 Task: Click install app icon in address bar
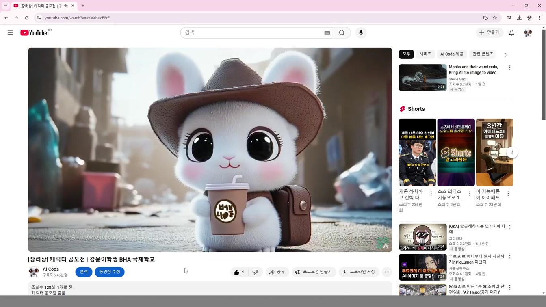[x=485, y=18]
